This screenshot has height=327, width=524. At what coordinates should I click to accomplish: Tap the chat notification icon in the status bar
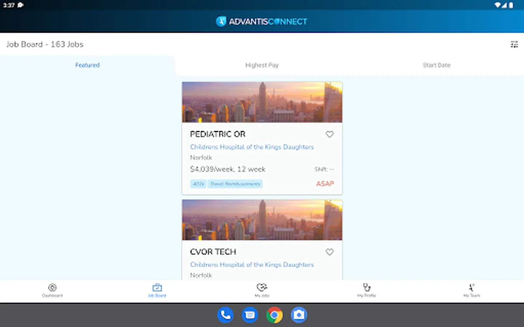pyautogui.click(x=20, y=5)
